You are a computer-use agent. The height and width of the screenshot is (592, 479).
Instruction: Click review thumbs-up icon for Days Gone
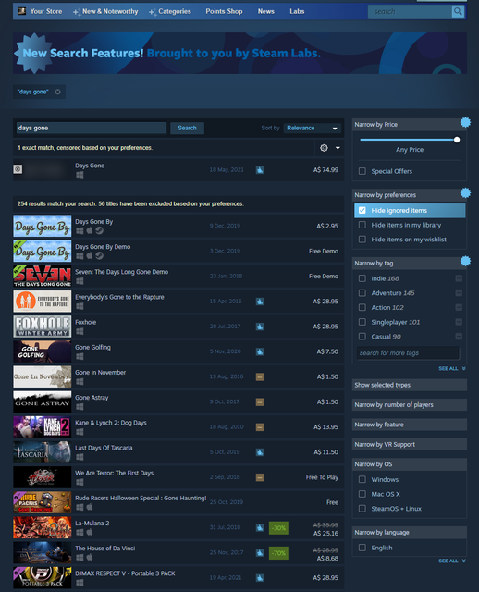point(260,170)
